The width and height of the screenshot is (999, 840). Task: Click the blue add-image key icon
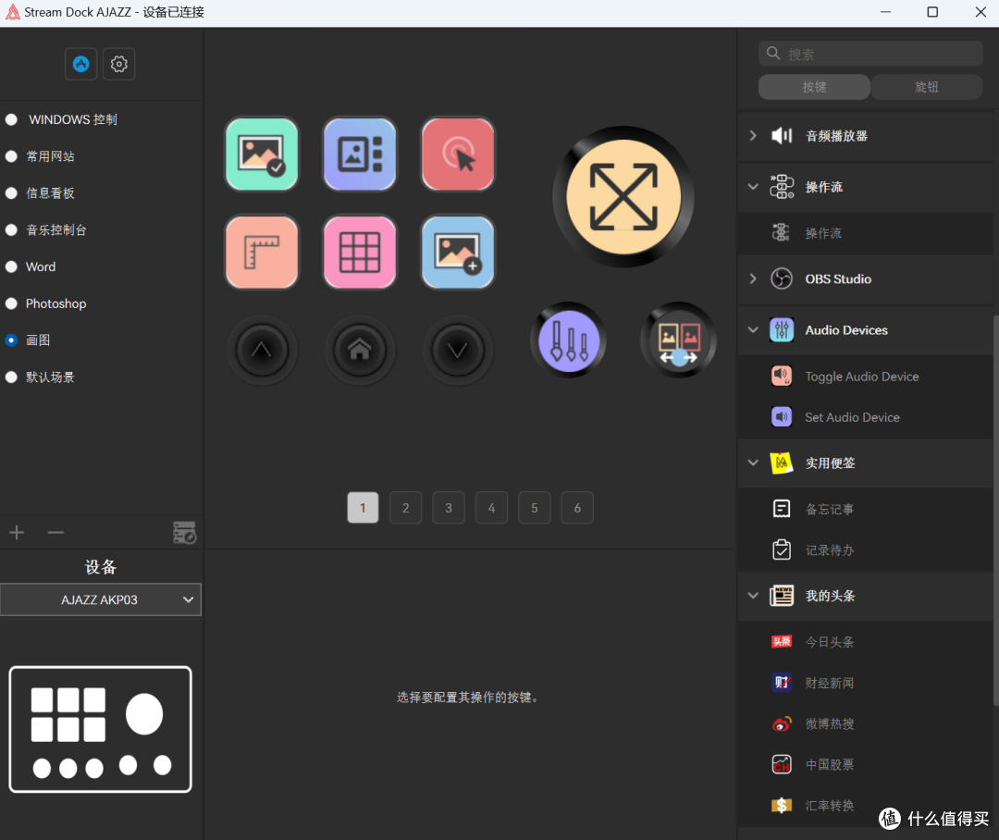coord(458,253)
